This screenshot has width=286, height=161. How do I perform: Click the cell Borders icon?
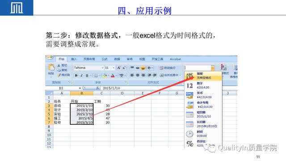click(96, 76)
